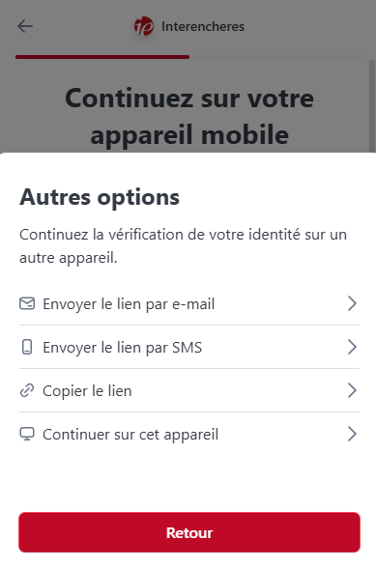This screenshot has height=568, width=376.
Task: Click the back arrow in the header
Action: click(x=25, y=26)
